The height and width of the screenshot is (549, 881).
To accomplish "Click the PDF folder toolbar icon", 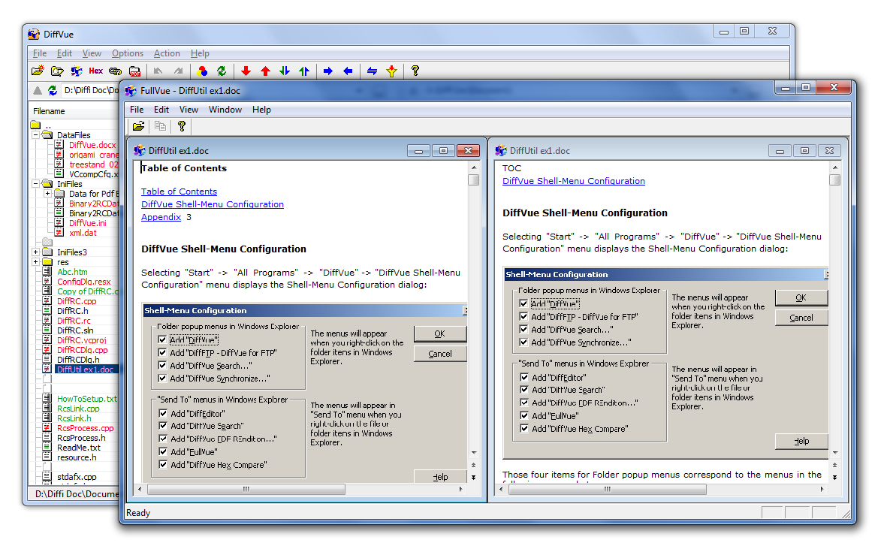I will click(x=135, y=71).
